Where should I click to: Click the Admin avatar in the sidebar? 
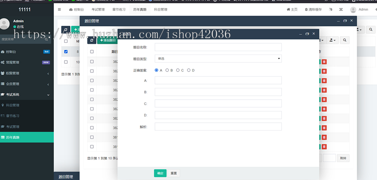[x=4, y=23]
